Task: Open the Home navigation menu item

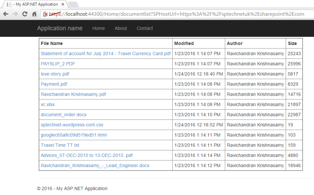Action: click(99, 28)
